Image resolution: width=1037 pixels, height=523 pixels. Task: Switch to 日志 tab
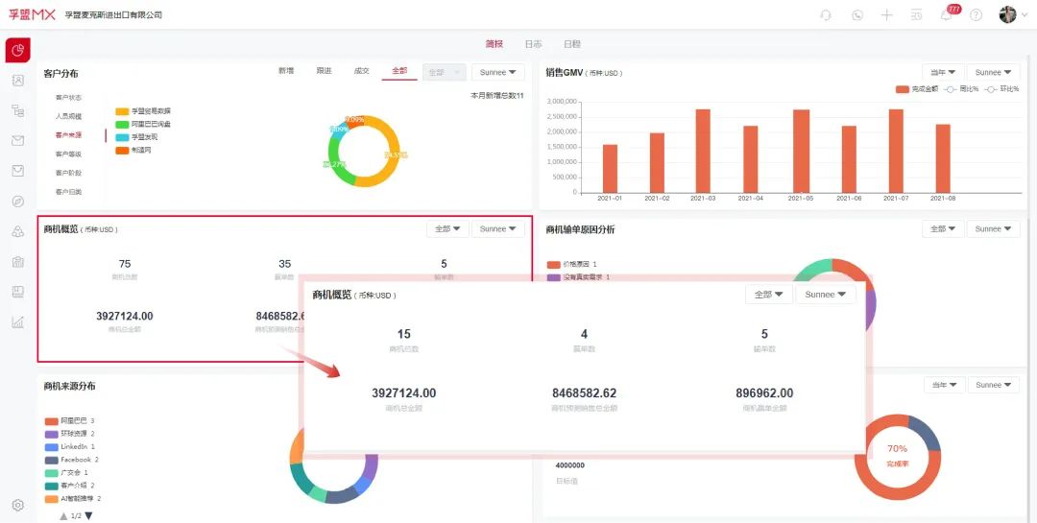pos(533,44)
